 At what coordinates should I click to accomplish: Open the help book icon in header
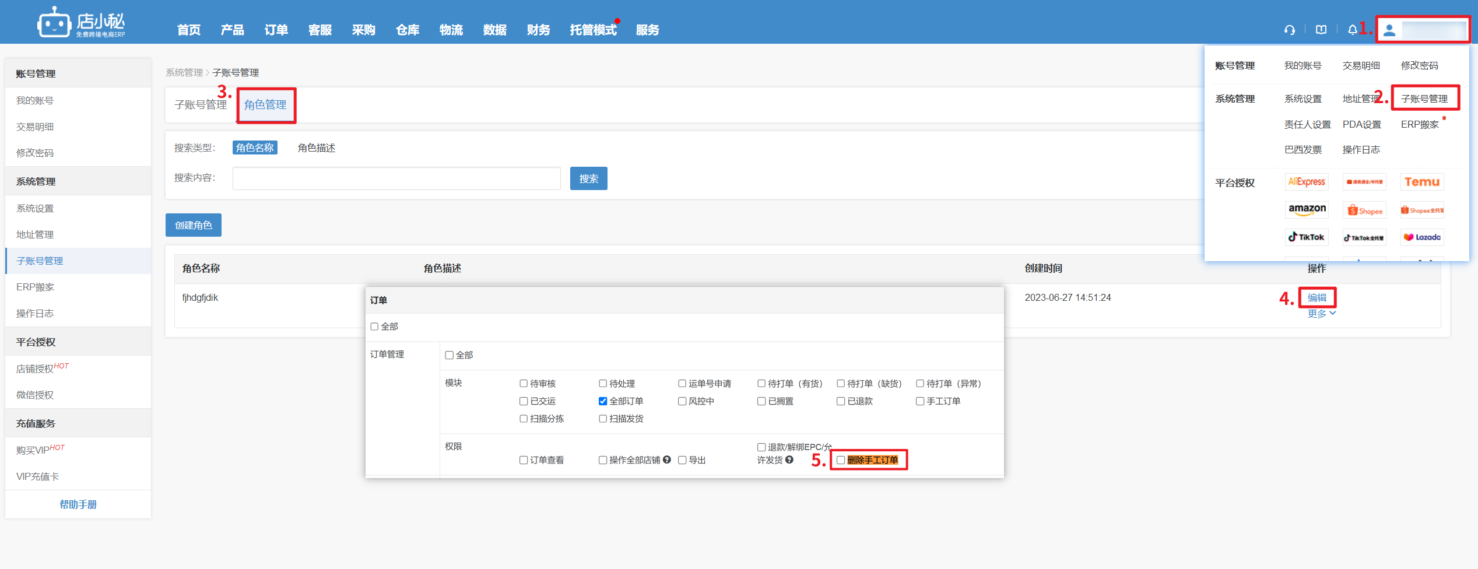[x=1321, y=30]
